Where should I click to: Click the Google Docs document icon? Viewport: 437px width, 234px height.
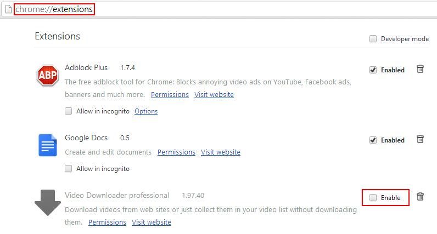click(x=48, y=145)
